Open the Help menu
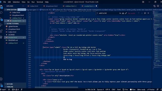Viewport: 162px width, 91px height. coord(47,2)
